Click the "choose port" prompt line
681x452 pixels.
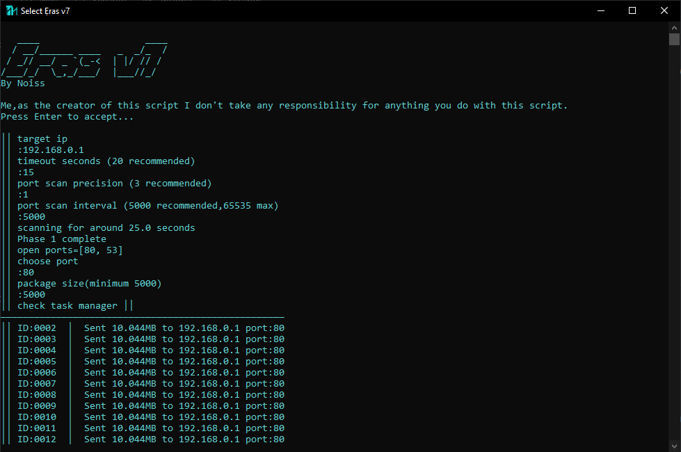coord(48,261)
